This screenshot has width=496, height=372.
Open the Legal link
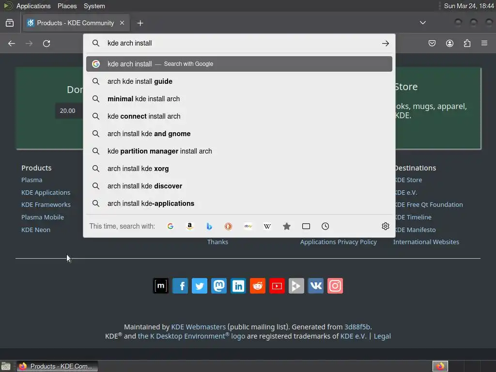pyautogui.click(x=382, y=336)
